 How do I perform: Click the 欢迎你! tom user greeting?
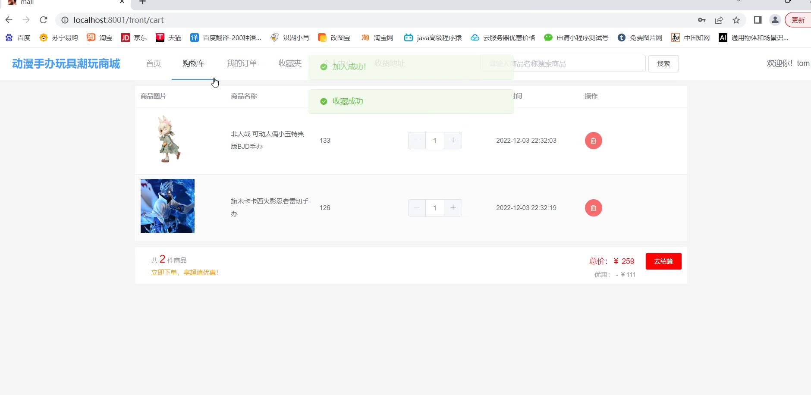[788, 63]
